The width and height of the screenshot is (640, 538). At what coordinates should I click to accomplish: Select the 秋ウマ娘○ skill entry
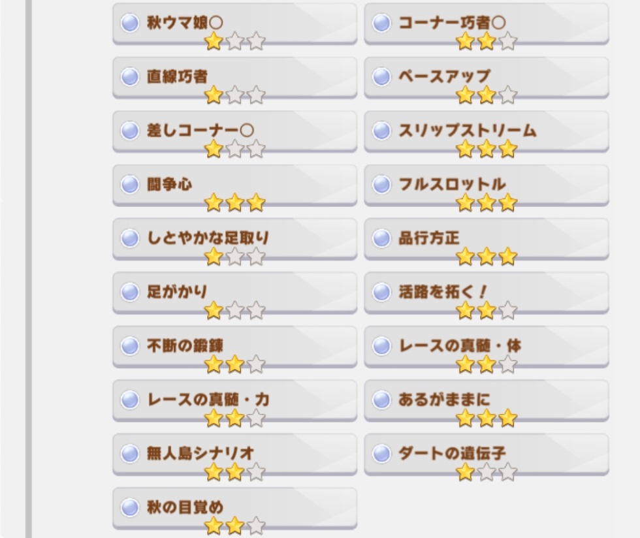tap(234, 24)
